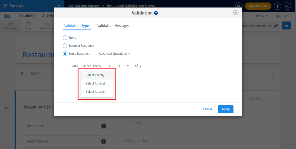
Task: Apply the validation settings
Action: [225, 109]
